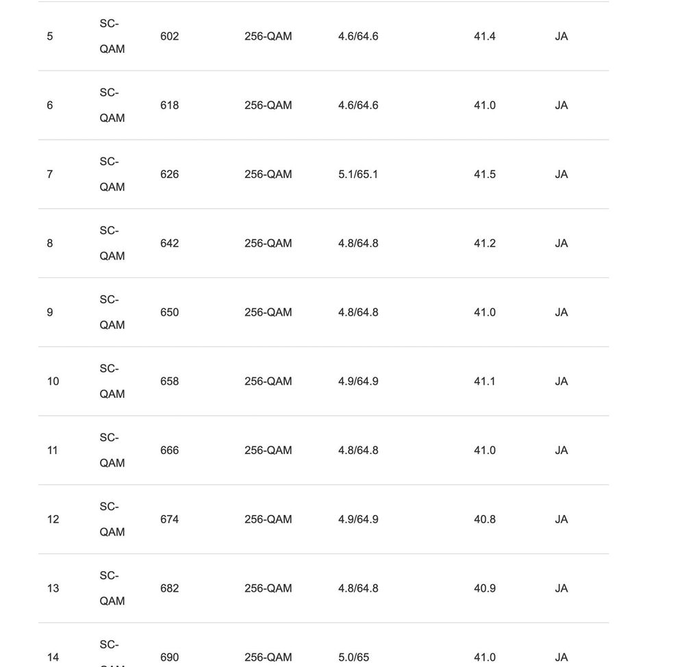This screenshot has height=667, width=684.
Task: Select the 41.4 value in channel 5 row
Action: tap(484, 36)
